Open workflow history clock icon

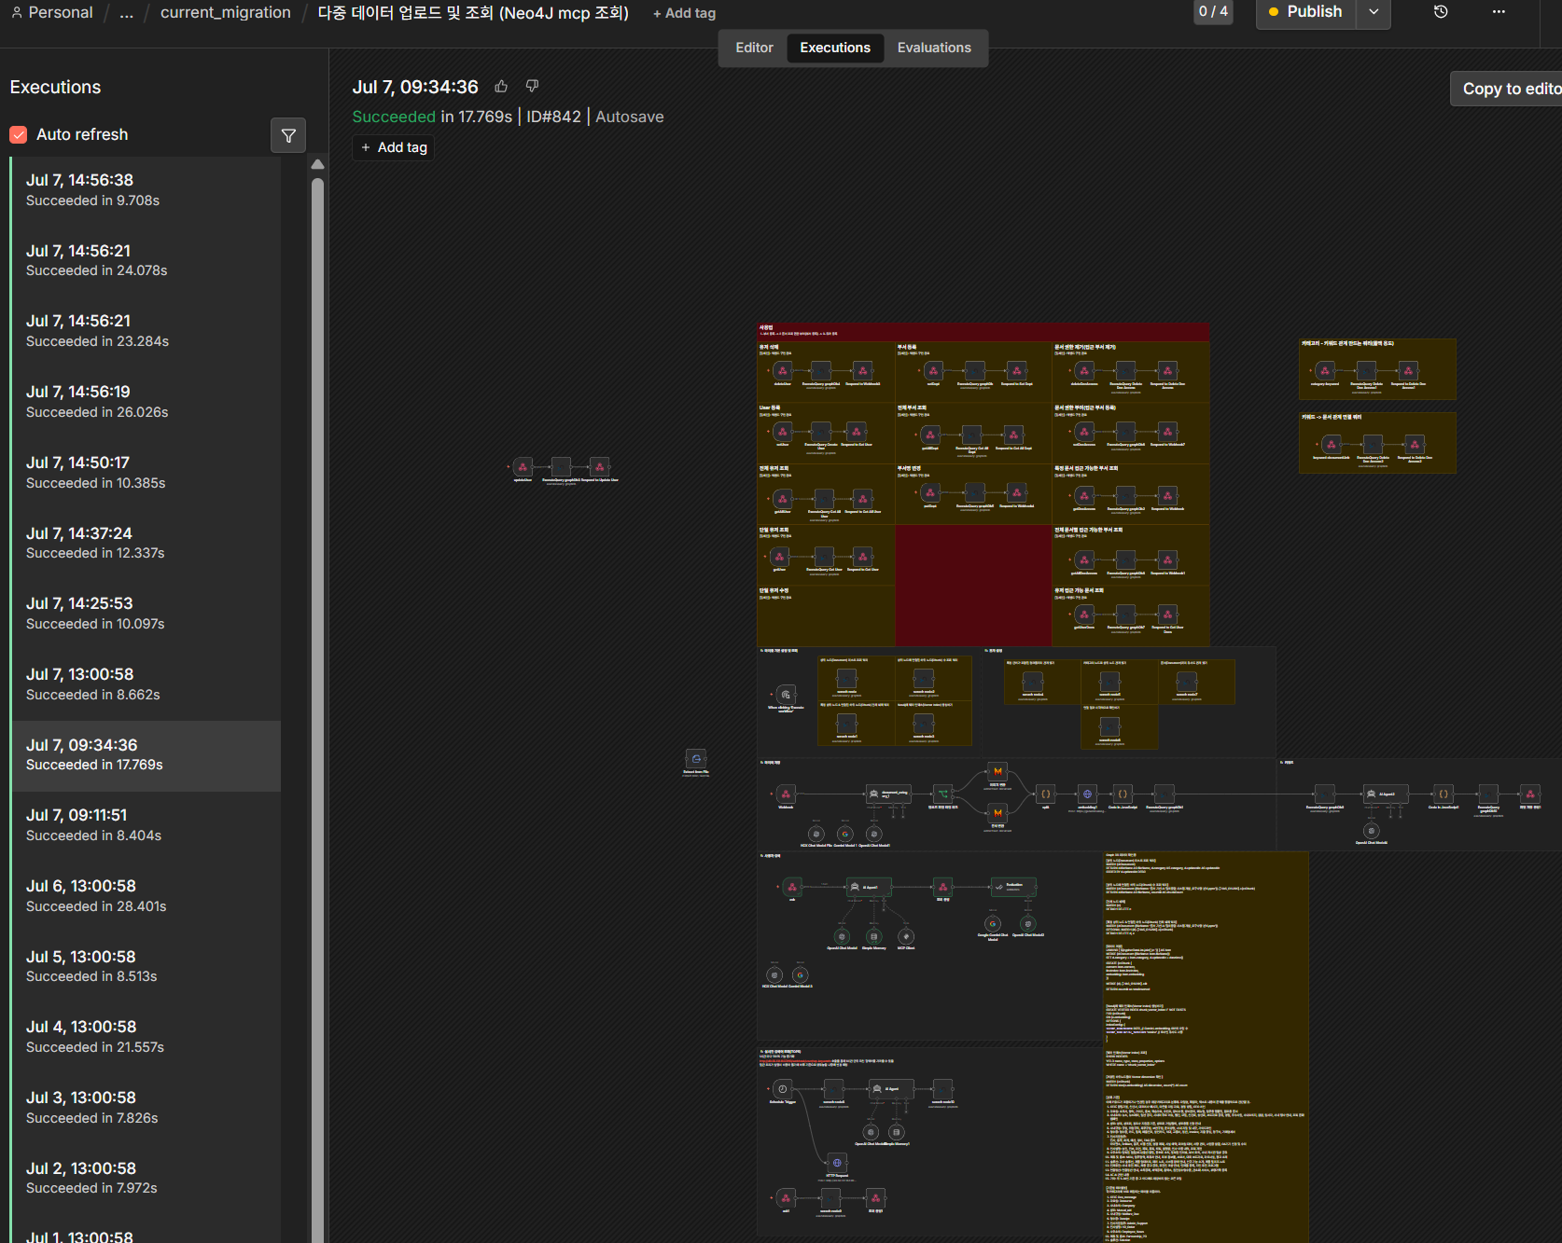(1441, 12)
